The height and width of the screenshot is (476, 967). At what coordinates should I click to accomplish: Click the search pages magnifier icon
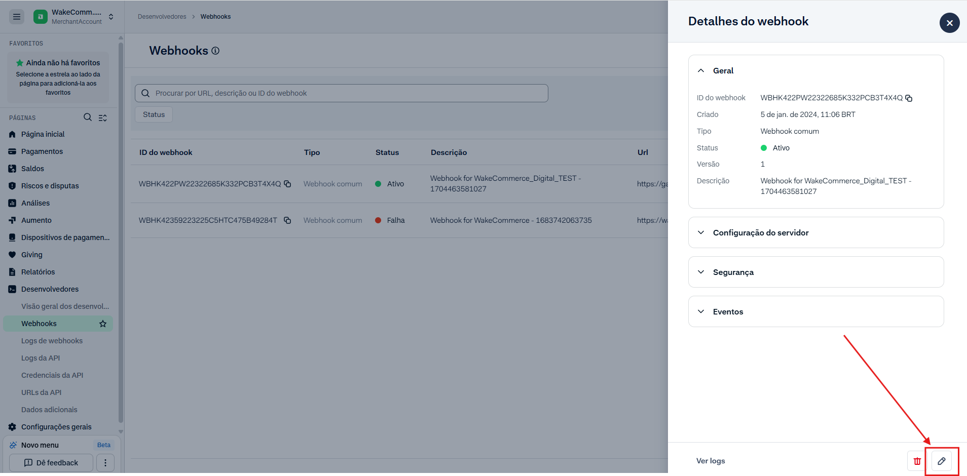point(88,117)
